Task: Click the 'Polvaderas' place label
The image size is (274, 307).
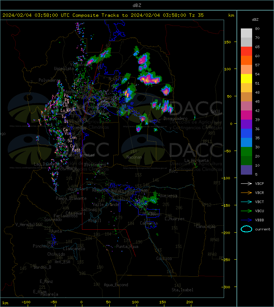Action: coord(50,80)
